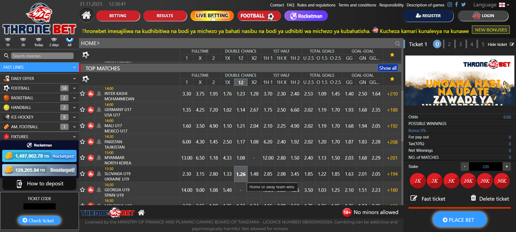The image size is (516, 232).
Task: Open statistics for Georgia U19 match
Action: pyautogui.click(x=91, y=190)
